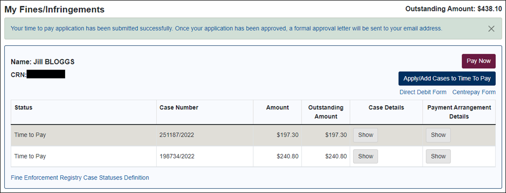This screenshot has height=193, width=506.
Task: Show payment arrangement details for case 251187/2022
Action: coord(438,135)
